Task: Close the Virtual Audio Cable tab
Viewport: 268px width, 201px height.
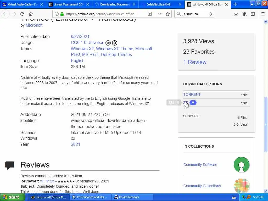Action: 42,4
